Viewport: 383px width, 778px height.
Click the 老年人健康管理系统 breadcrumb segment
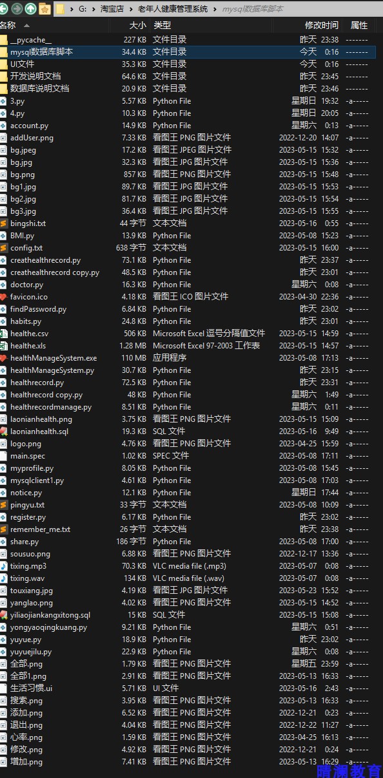point(173,9)
